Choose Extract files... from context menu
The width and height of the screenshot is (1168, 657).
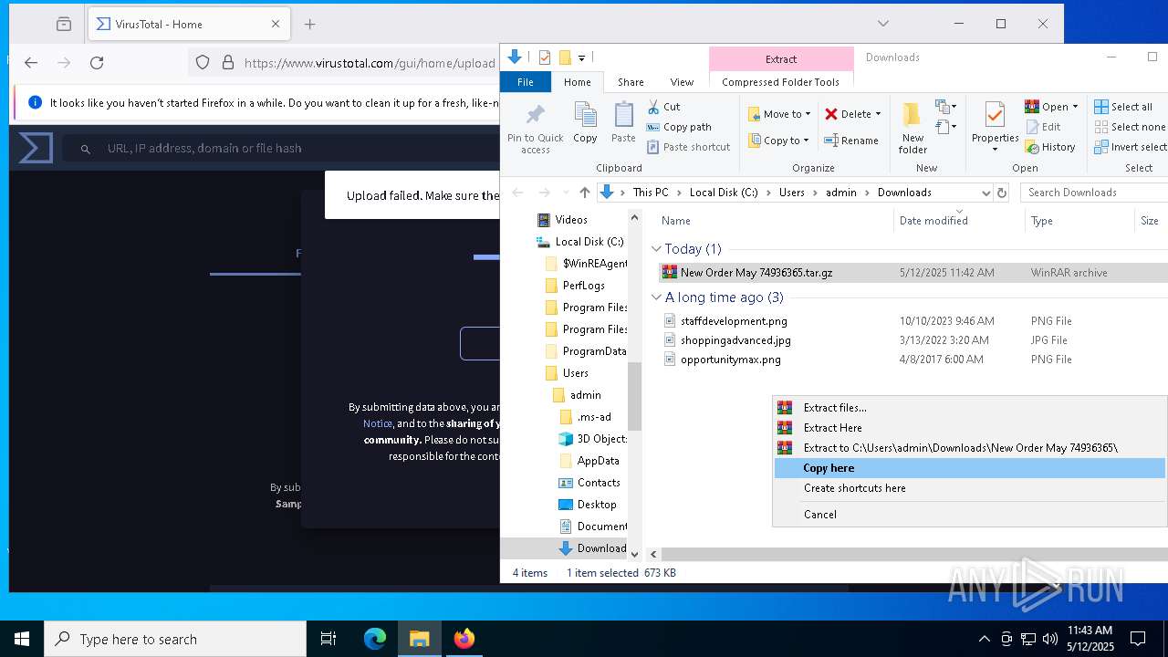(969, 408)
